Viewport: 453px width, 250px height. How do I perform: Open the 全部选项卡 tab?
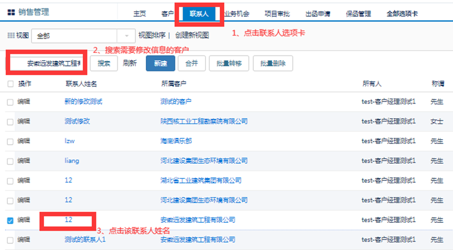(x=402, y=14)
